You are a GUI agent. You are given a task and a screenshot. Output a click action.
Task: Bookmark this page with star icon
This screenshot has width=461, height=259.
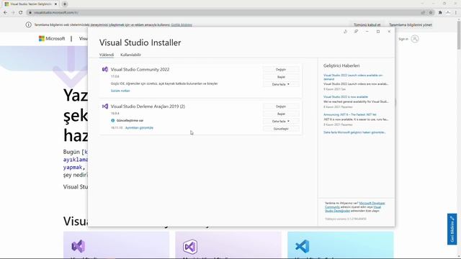click(431, 13)
